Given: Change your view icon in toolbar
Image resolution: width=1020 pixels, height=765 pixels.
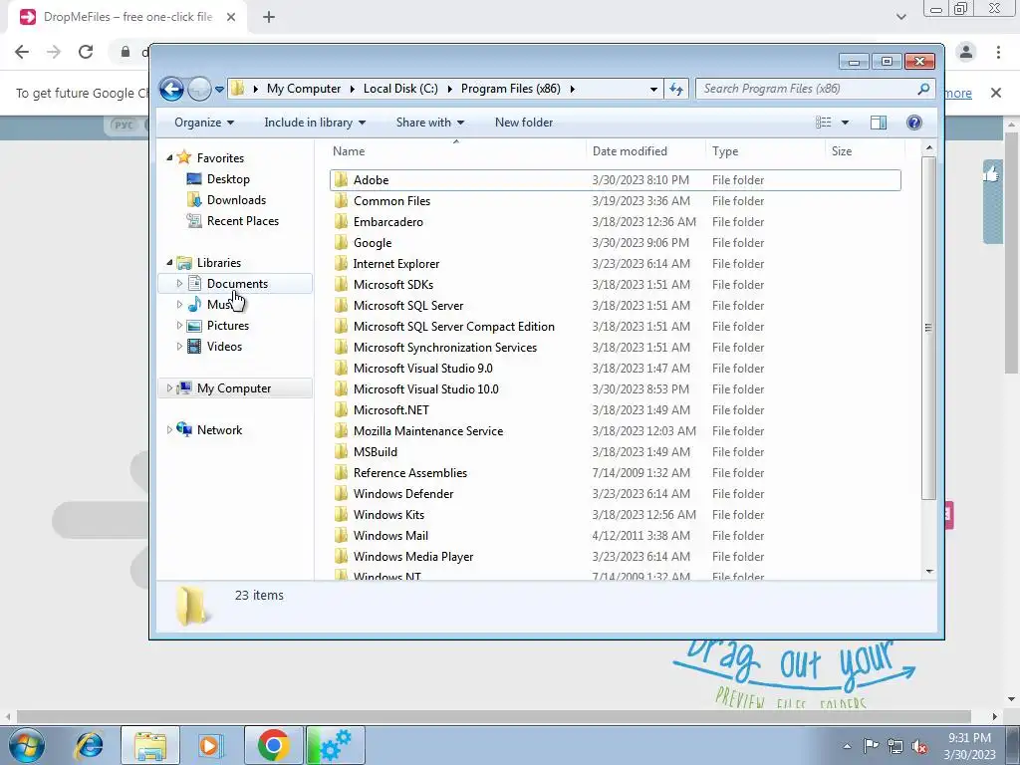Looking at the screenshot, I should tap(824, 123).
